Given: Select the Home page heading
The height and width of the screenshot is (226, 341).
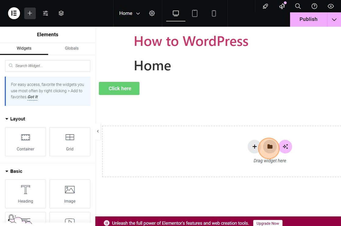Looking at the screenshot, I should point(153,66).
